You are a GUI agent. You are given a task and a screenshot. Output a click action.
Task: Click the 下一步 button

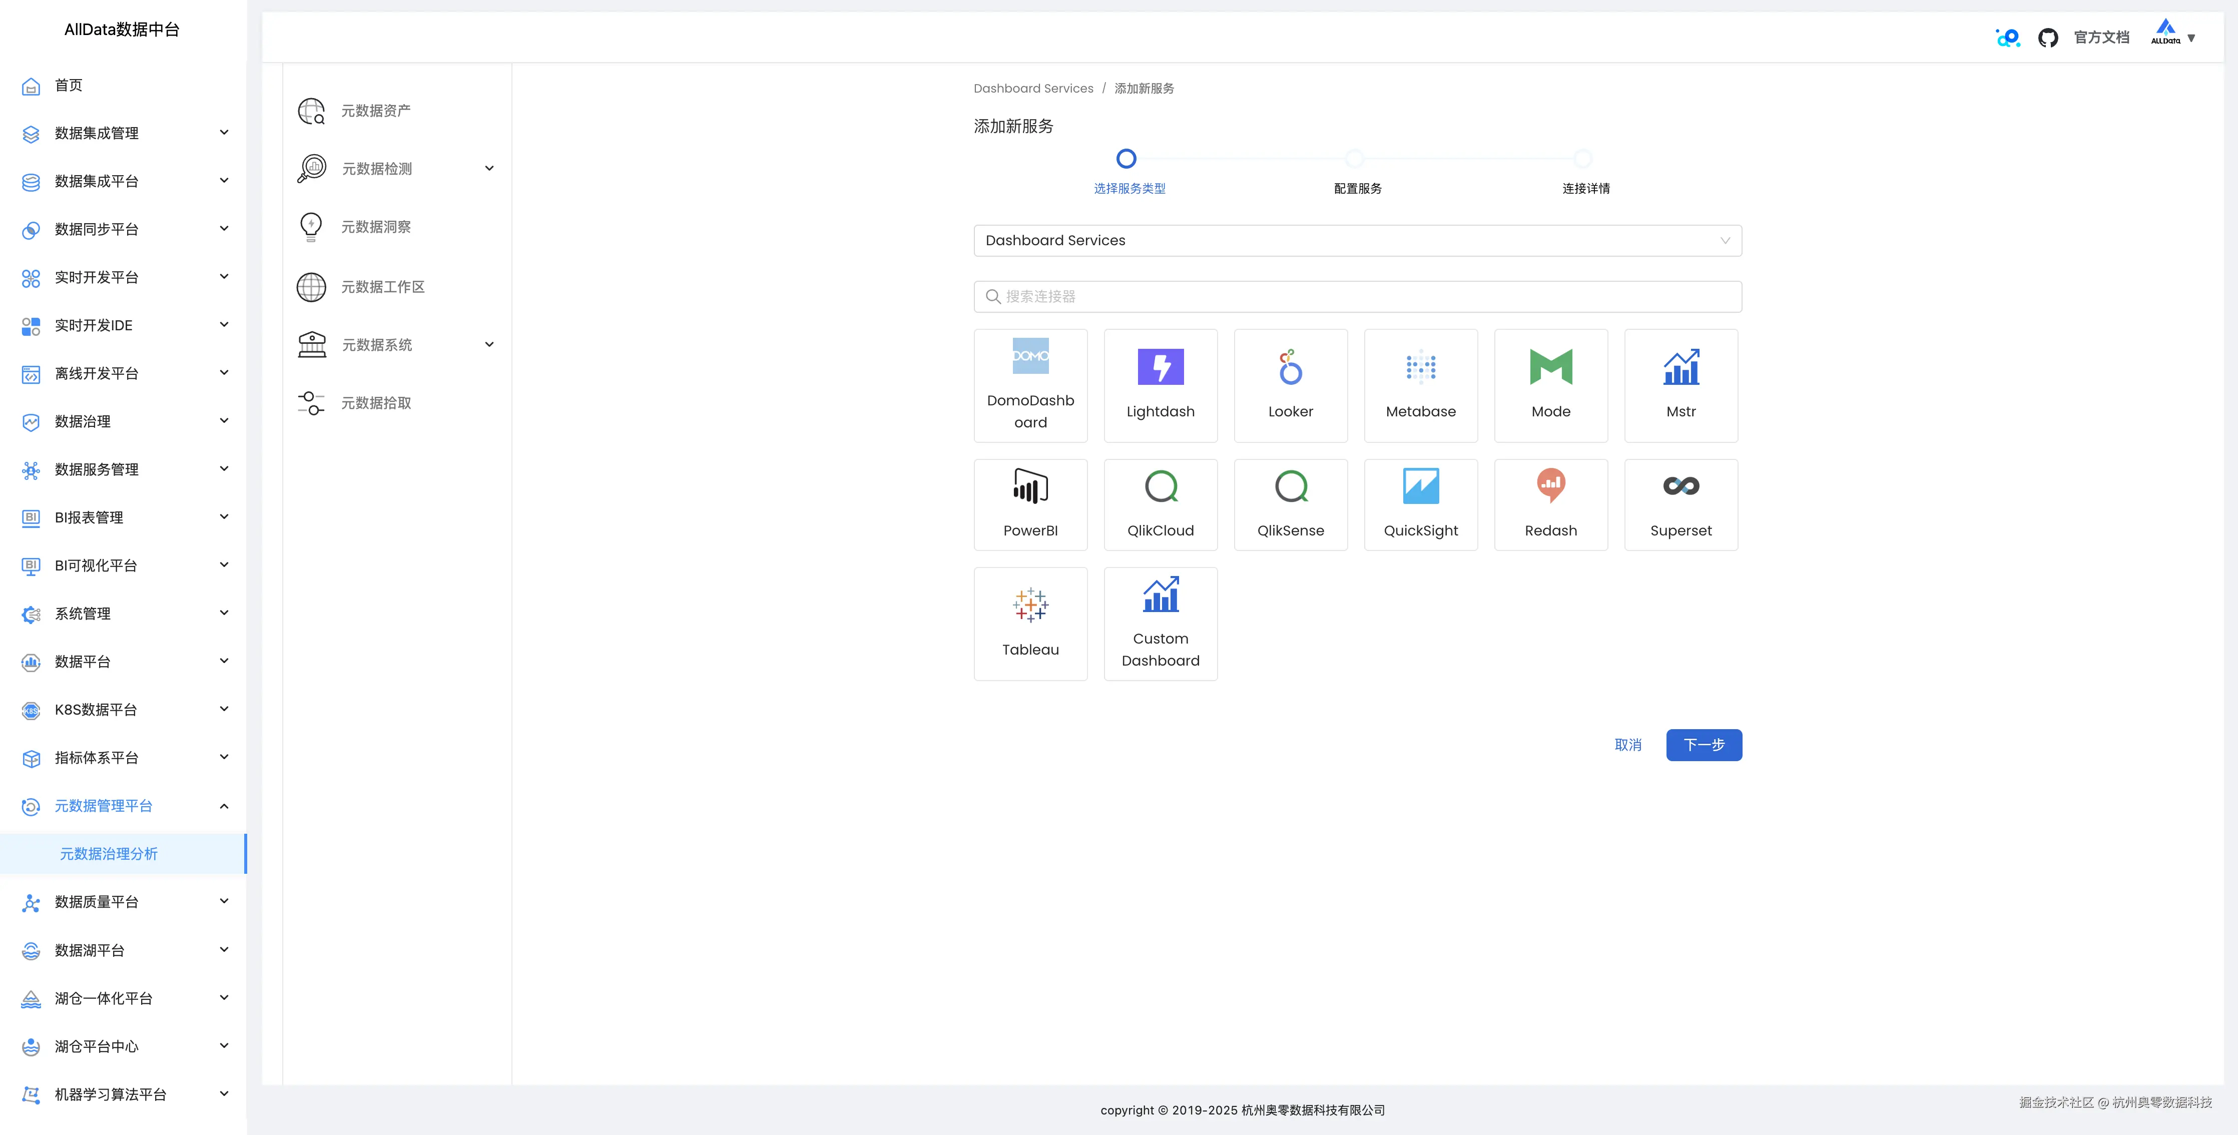(1703, 745)
